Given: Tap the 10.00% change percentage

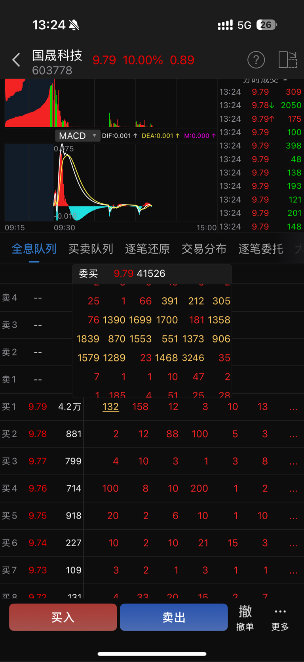Looking at the screenshot, I should 143,60.
